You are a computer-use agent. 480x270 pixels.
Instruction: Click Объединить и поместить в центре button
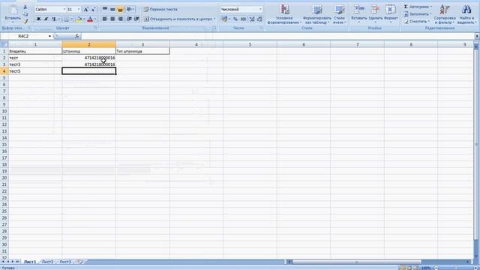179,19
